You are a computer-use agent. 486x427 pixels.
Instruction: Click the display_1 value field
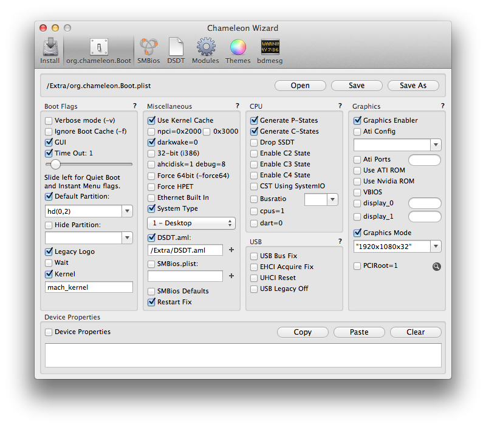pyautogui.click(x=425, y=217)
